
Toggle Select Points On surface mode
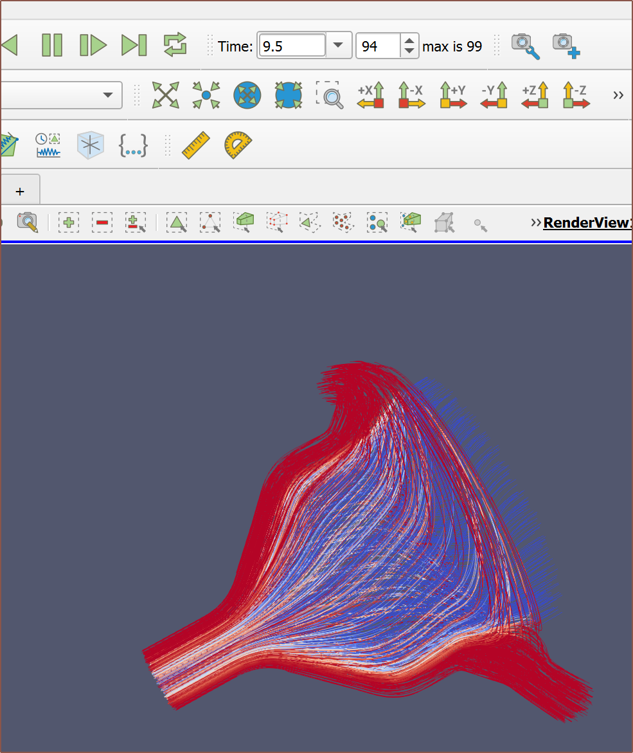tap(210, 222)
